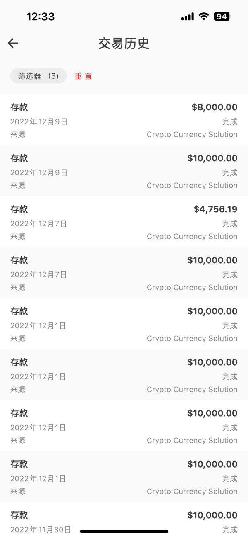
Task: Tap Crypto Currency Solution under $8,000.00 deposit
Action: coord(192,134)
